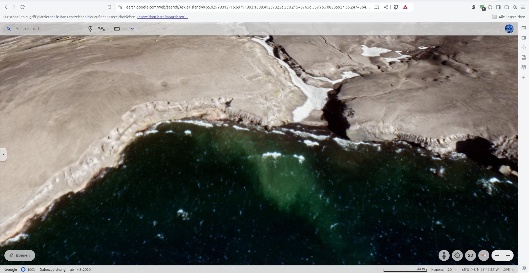
Task: Share this page link
Action: click(x=386, y=7)
